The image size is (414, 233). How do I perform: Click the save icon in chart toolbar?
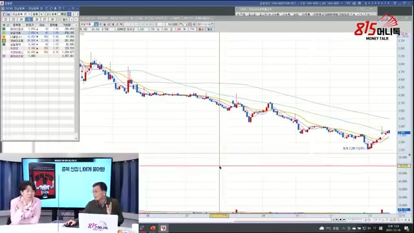190,25
